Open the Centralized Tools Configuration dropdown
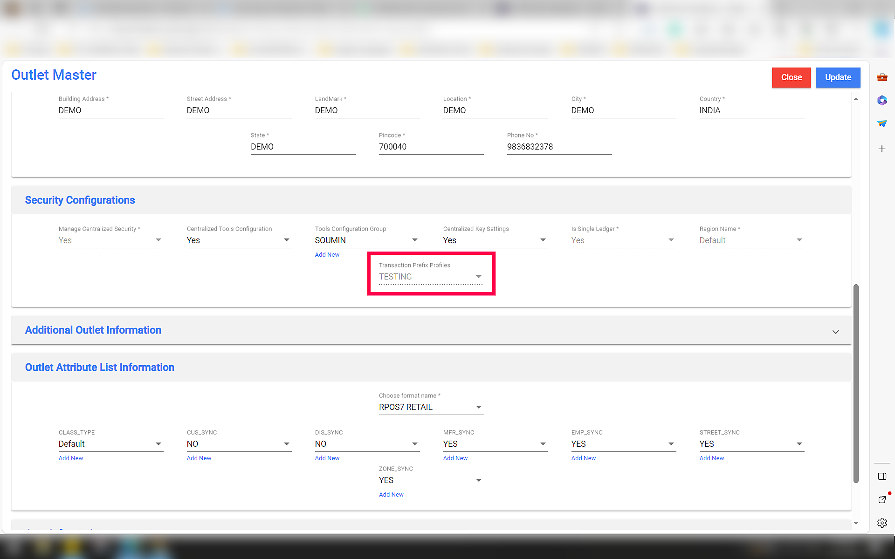The width and height of the screenshot is (895, 559). (x=286, y=240)
